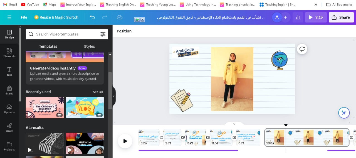Open the Uploads panel

[x=9, y=109]
